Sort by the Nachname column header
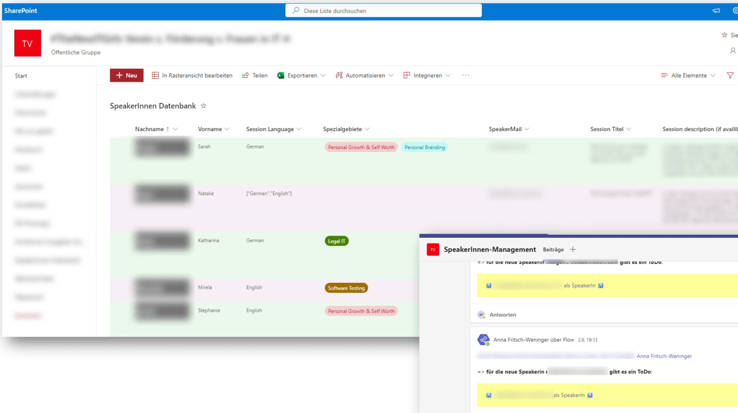Viewport: 738px width, 413px height. point(149,129)
